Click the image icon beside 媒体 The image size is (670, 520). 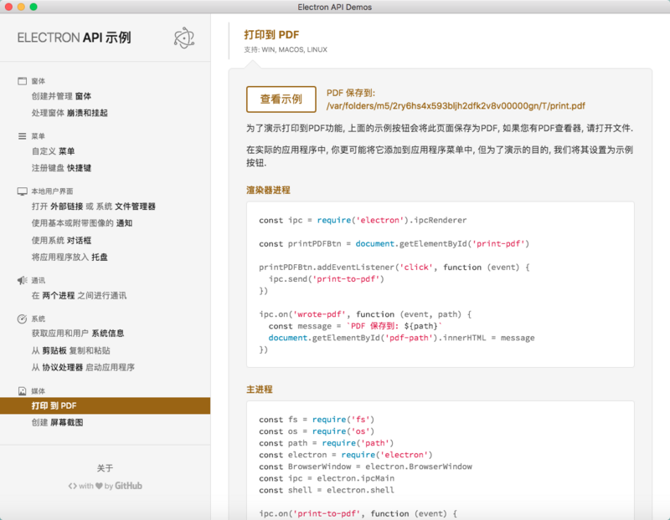click(23, 390)
